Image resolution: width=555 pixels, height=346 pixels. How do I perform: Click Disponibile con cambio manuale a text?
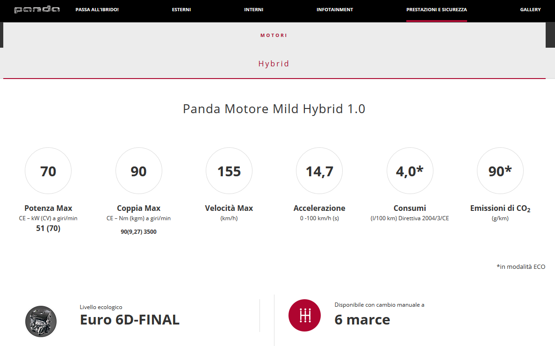tap(380, 304)
